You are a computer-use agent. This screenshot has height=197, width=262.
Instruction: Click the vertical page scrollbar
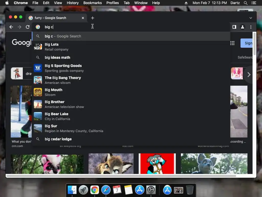coord(255,44)
